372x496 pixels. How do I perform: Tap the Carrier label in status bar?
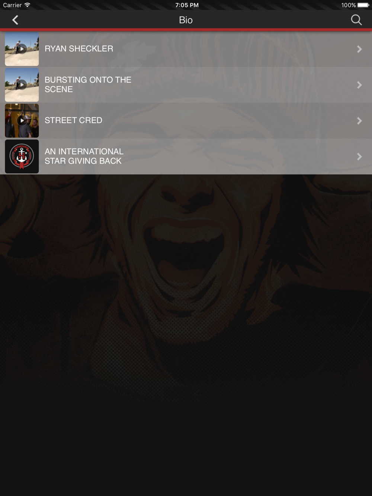pyautogui.click(x=12, y=5)
